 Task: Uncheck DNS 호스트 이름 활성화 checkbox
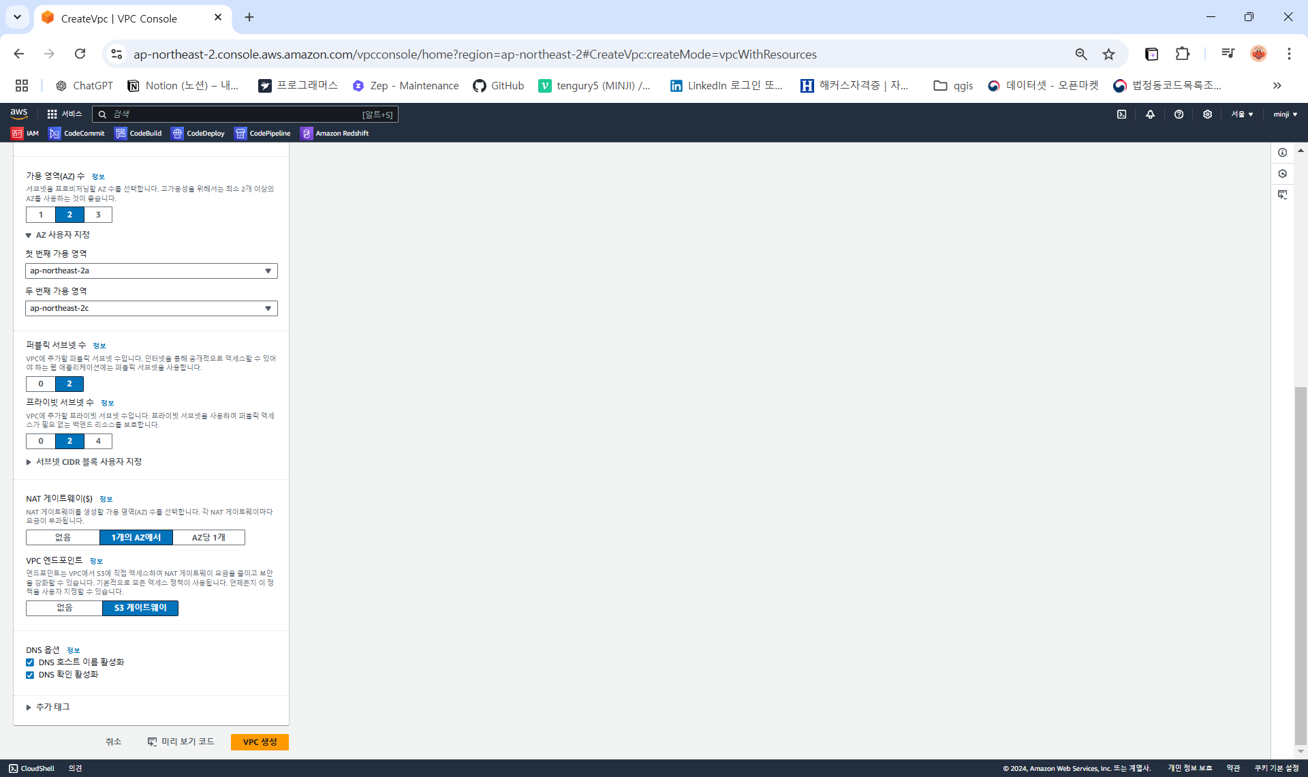[x=30, y=662]
